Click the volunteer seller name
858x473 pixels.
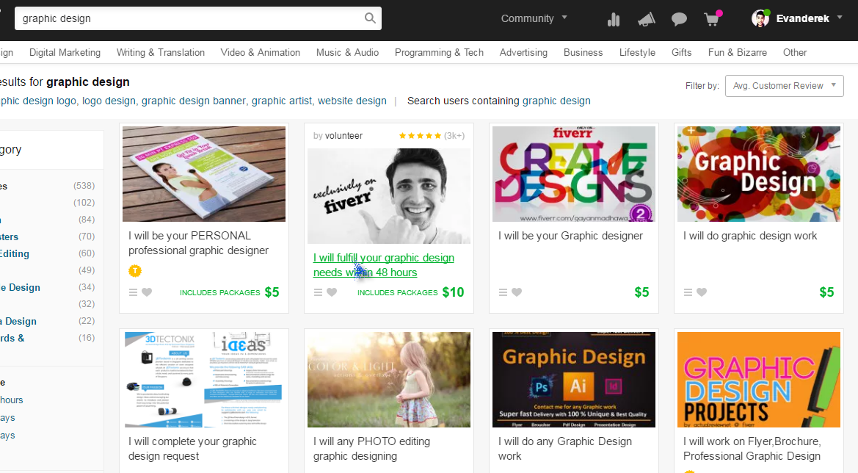(343, 136)
